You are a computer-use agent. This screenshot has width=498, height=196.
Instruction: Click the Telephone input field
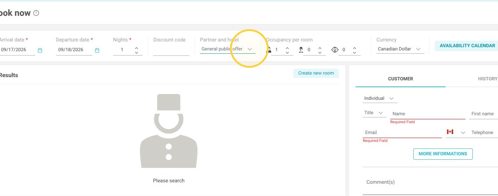click(x=484, y=133)
